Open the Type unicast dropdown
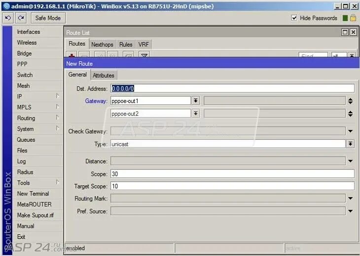360x256 pixels. click(x=350, y=144)
